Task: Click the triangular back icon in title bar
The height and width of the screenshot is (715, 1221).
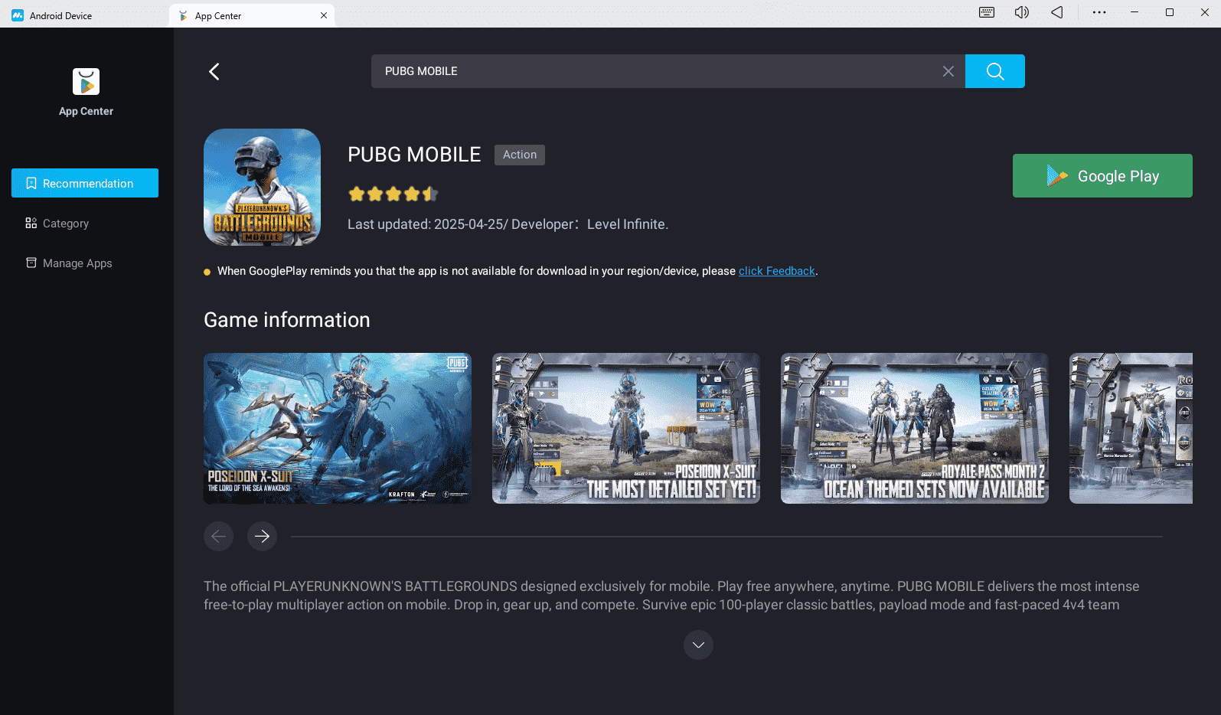Action: [x=1056, y=12]
